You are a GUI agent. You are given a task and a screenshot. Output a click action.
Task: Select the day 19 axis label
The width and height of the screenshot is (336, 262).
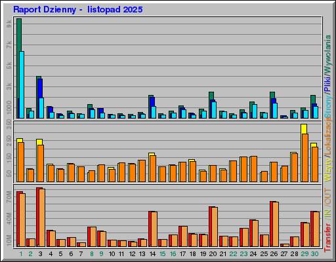(203, 254)
